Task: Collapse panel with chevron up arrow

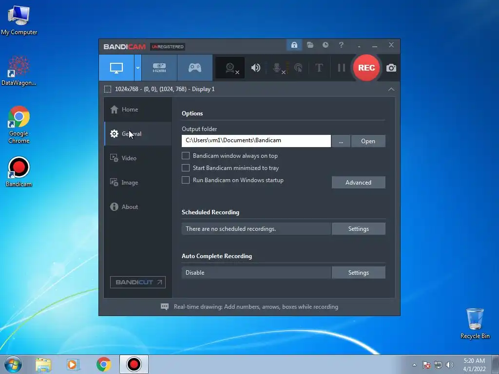Action: 391,89
